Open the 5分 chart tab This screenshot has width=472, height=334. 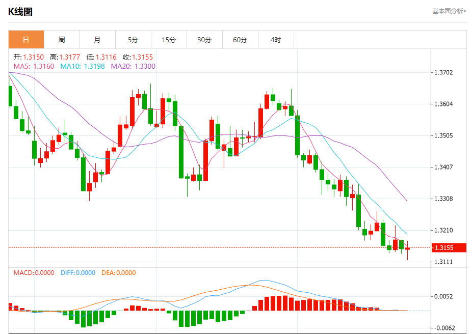click(x=133, y=39)
